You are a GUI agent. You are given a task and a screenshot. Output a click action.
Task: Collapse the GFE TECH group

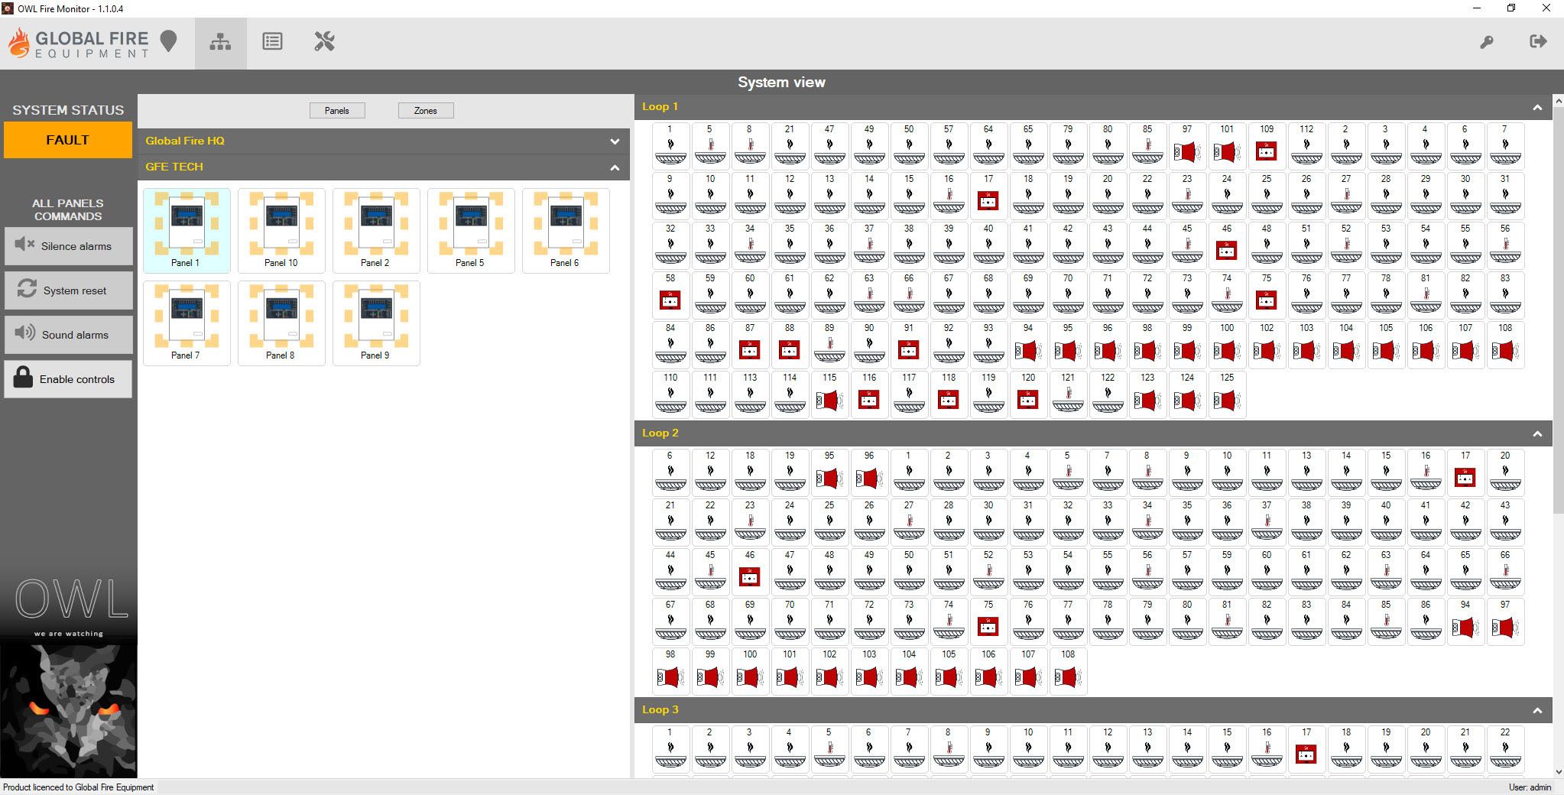point(614,167)
